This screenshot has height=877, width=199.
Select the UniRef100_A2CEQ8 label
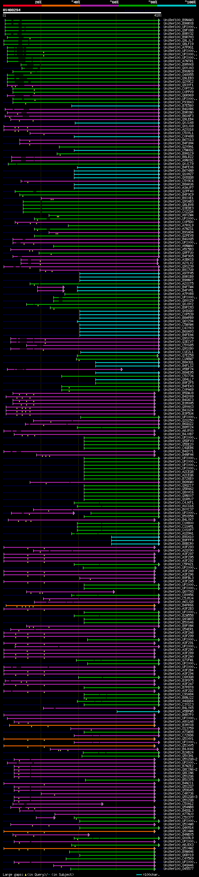coord(178,472)
